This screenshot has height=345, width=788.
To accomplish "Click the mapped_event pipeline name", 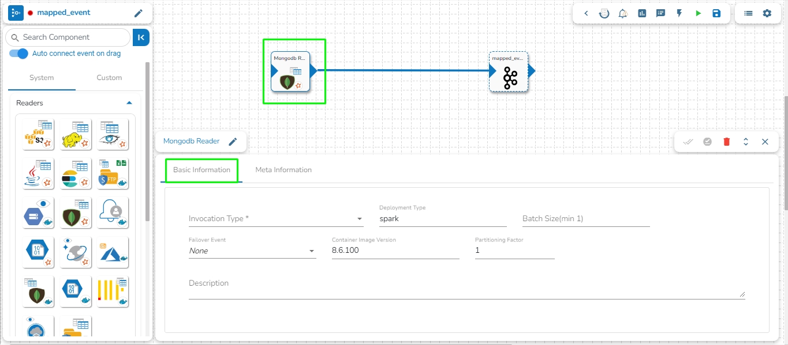I will coord(64,13).
